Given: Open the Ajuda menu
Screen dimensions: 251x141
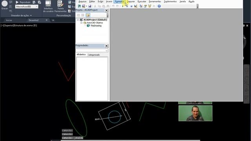Looking at the screenshot, I should tap(191, 2).
